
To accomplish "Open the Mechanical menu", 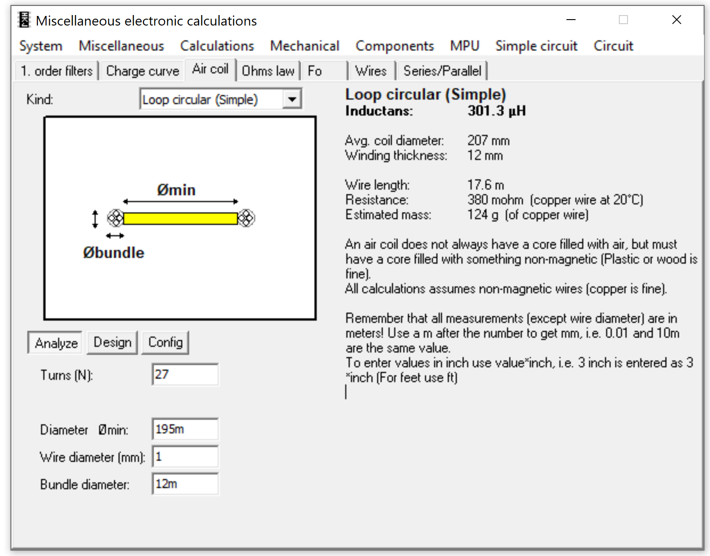I will [x=304, y=46].
